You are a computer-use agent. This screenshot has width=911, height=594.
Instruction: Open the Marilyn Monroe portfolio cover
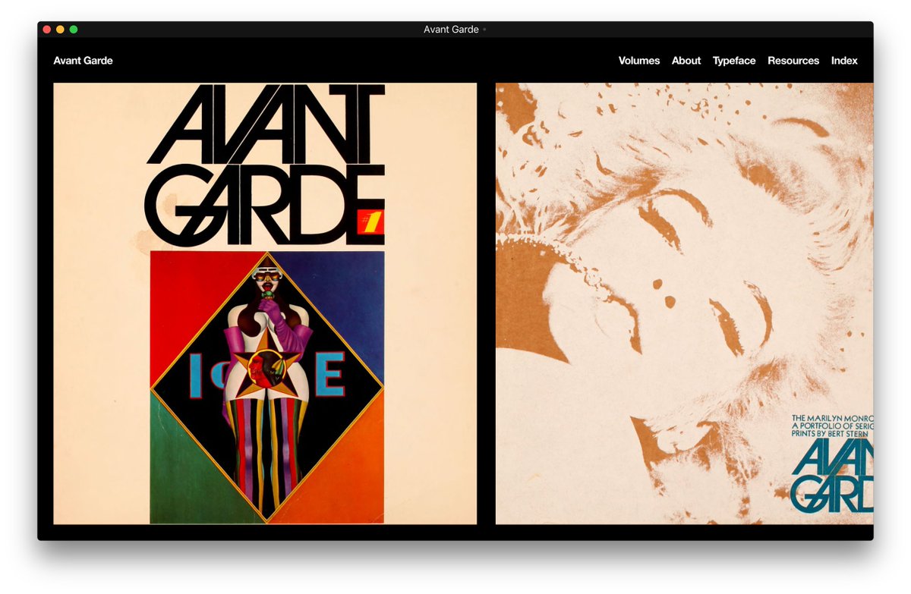click(x=684, y=303)
